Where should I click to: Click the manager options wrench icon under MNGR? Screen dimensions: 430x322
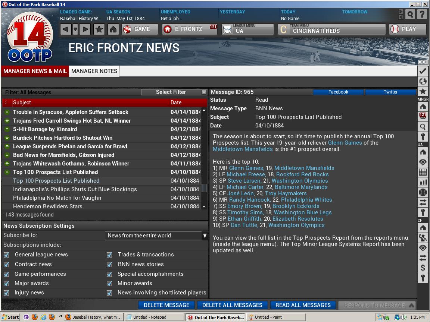pyautogui.click(x=423, y=136)
